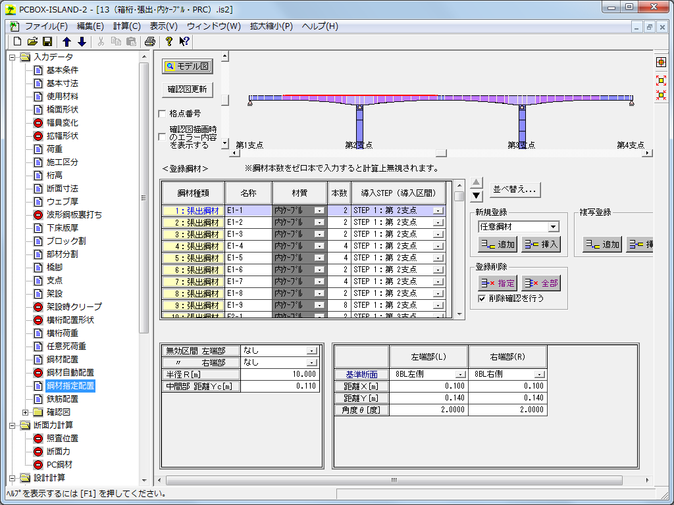Enable the 格点番号 checkbox

coord(163,114)
